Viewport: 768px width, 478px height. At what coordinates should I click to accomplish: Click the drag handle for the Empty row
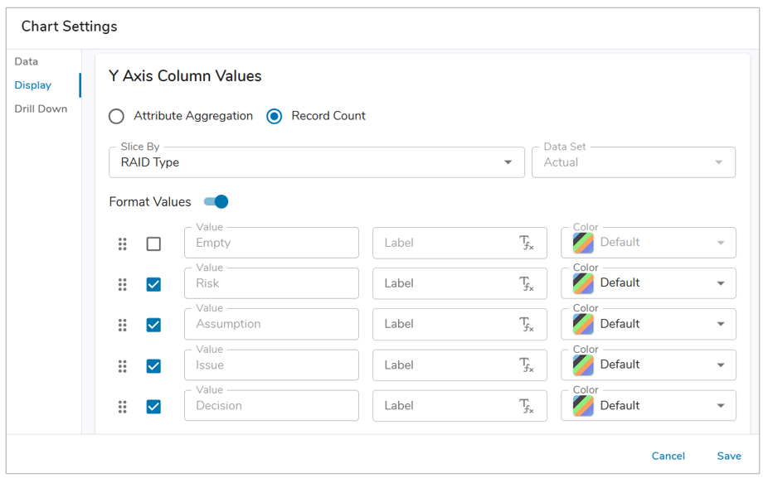pyautogui.click(x=123, y=244)
